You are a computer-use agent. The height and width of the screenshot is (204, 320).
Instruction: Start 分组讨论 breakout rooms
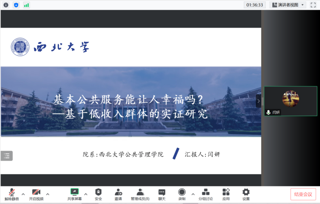pos(206,195)
